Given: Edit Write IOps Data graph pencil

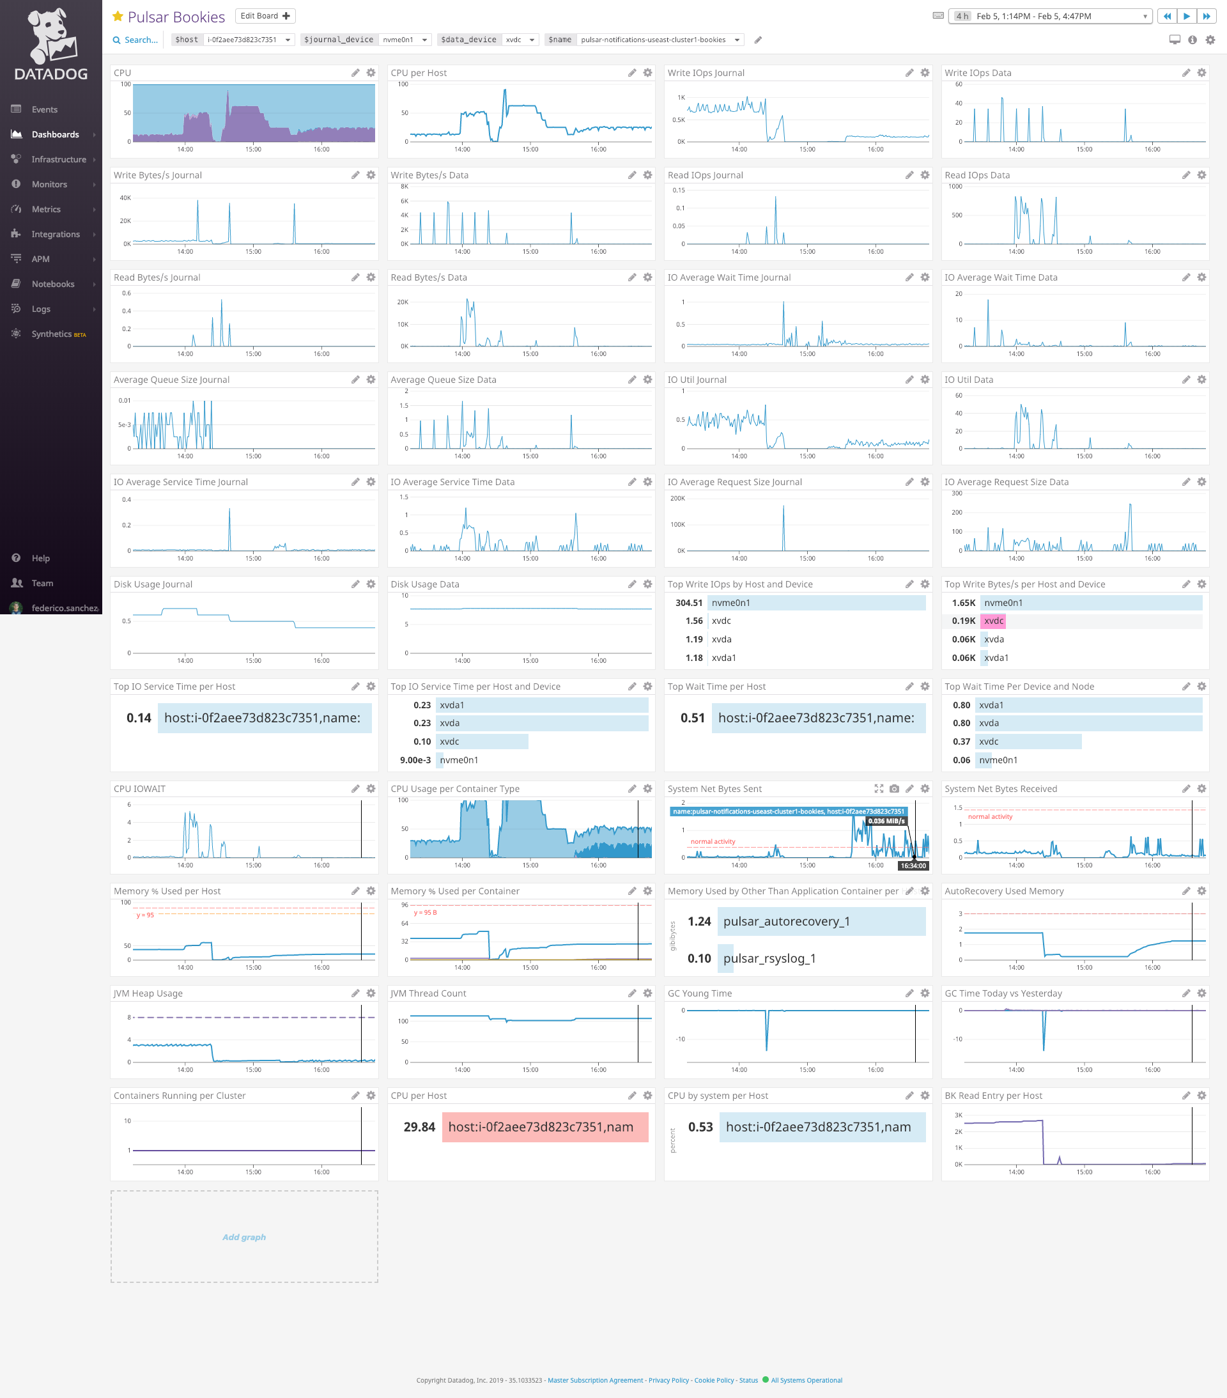Looking at the screenshot, I should (1186, 72).
